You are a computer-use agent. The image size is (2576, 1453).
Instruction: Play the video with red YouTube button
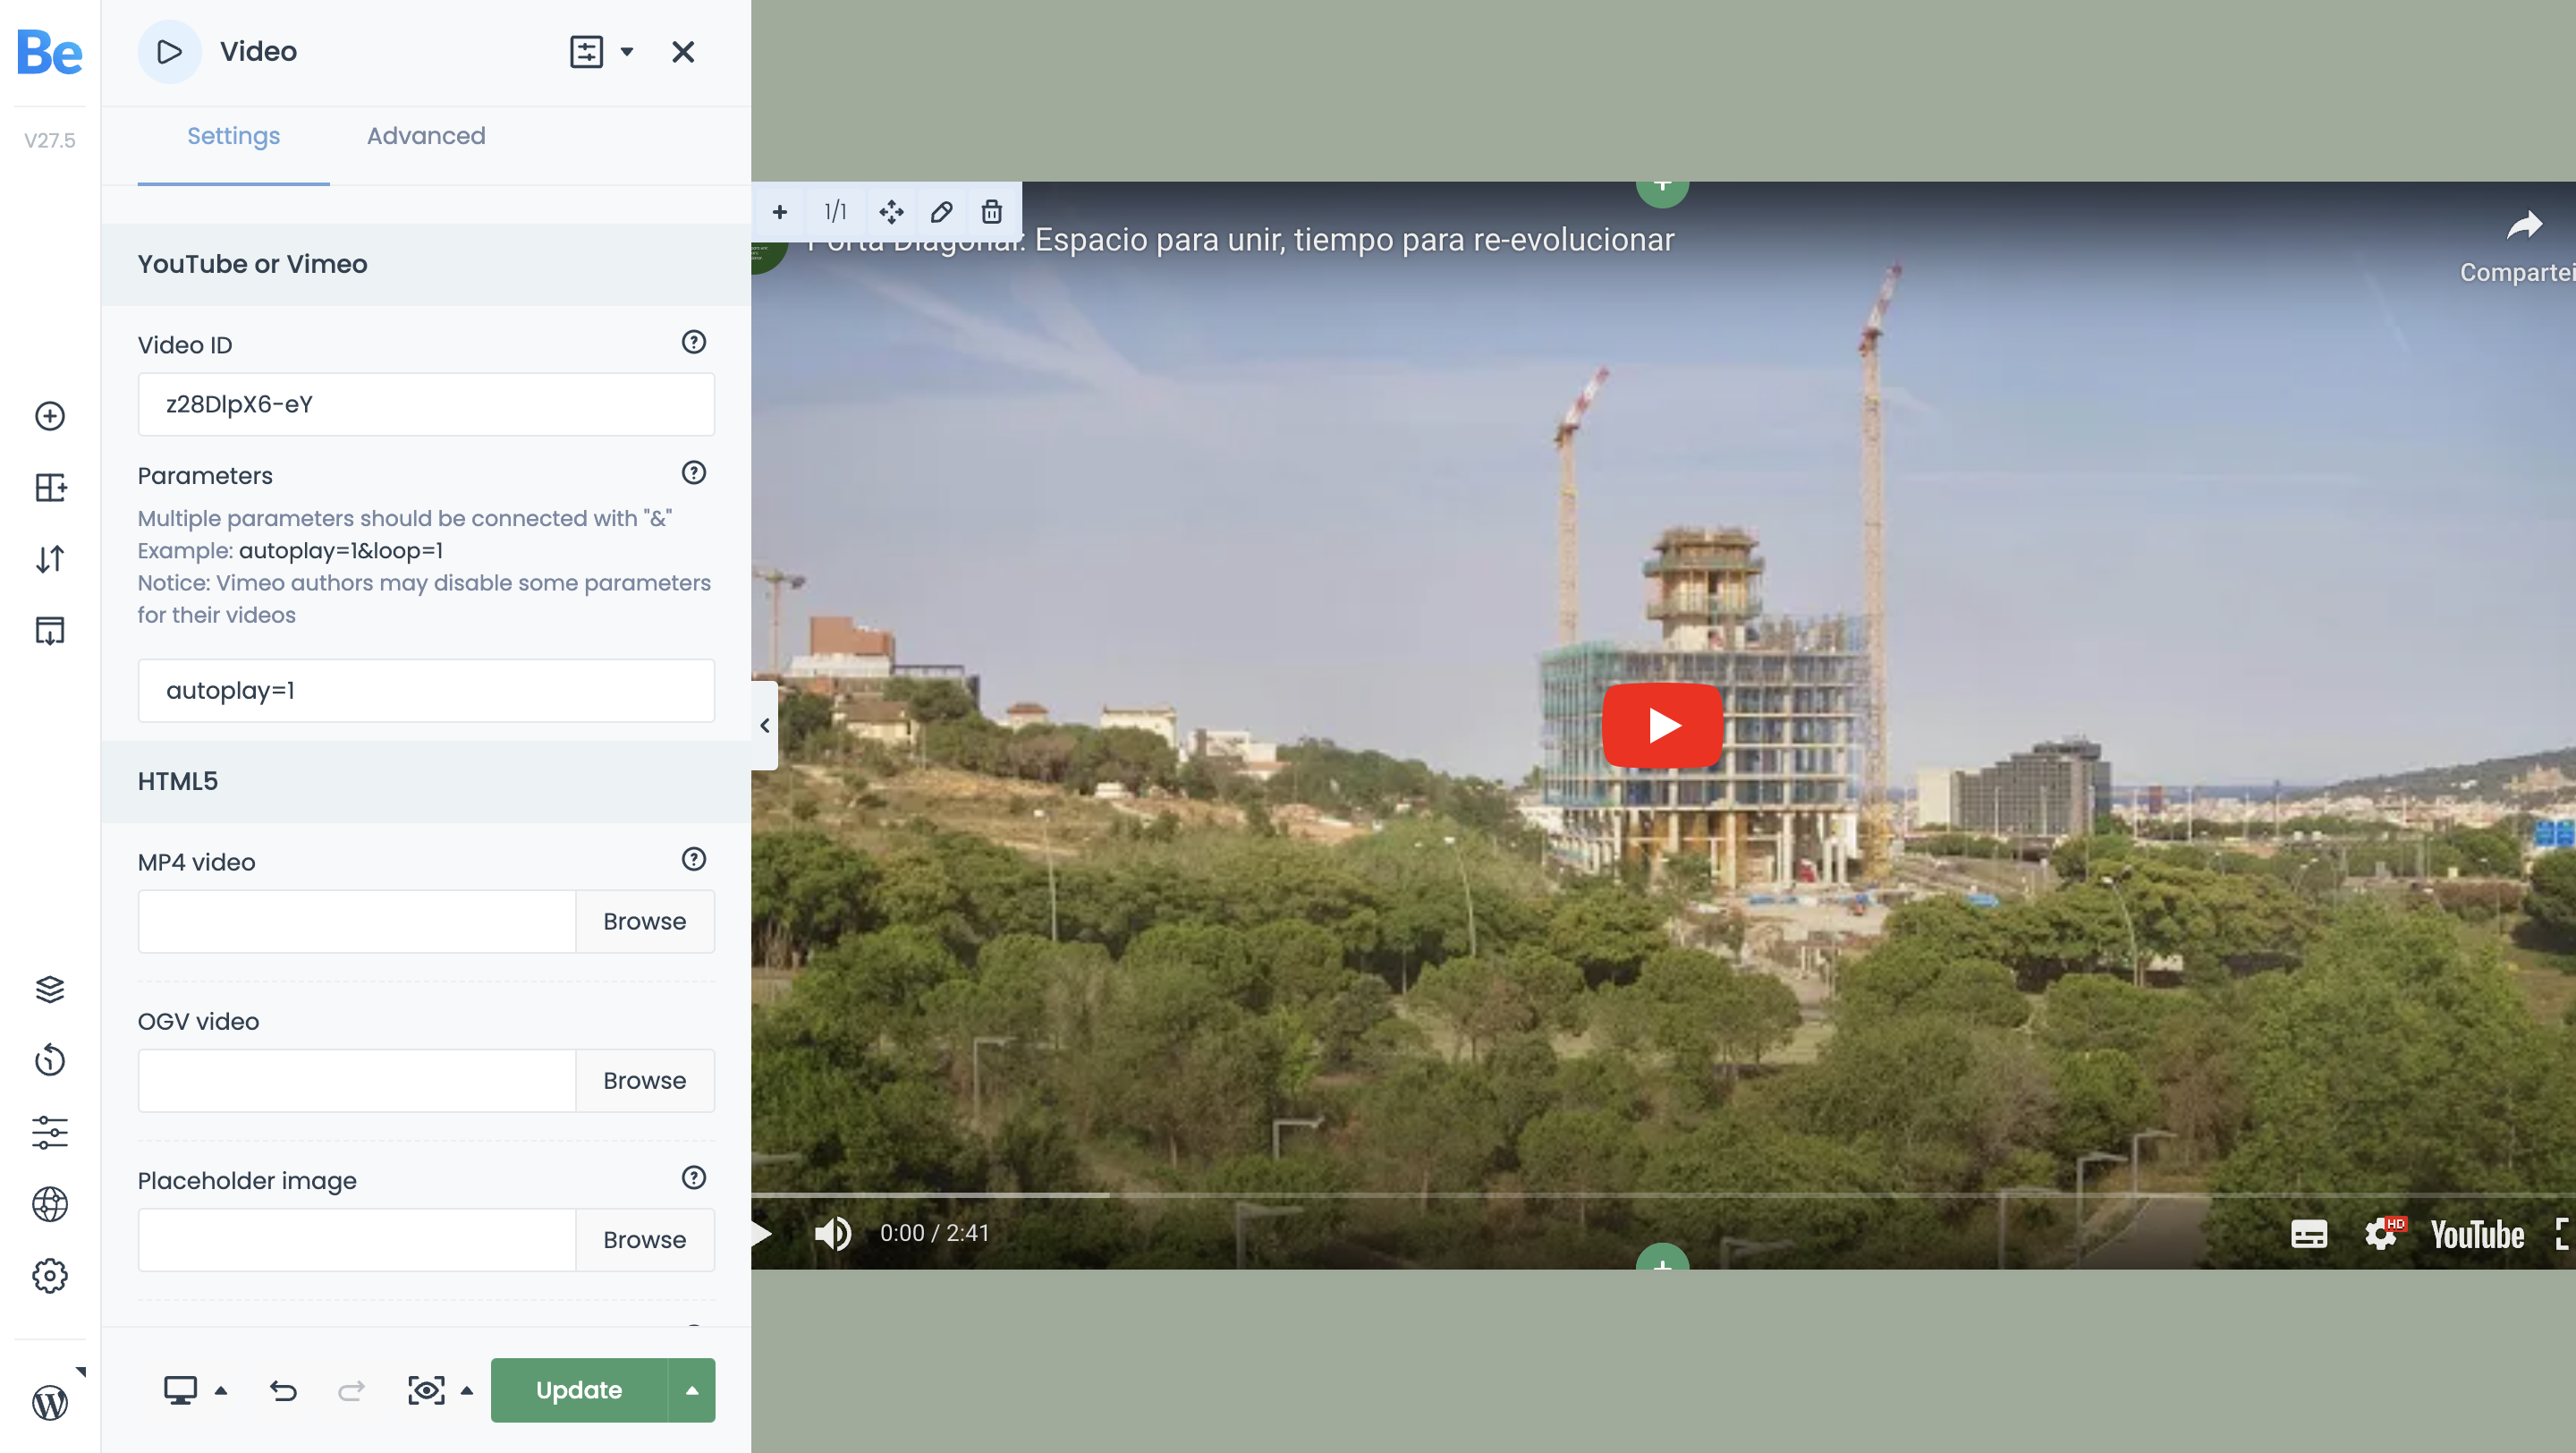point(1662,726)
